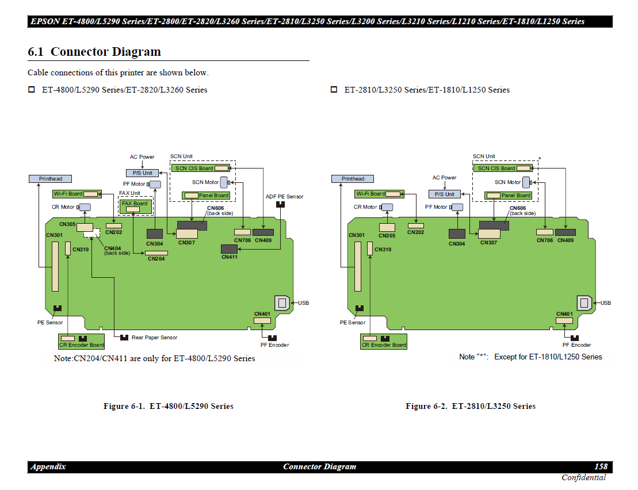Select the FAX Board block

tap(136, 206)
